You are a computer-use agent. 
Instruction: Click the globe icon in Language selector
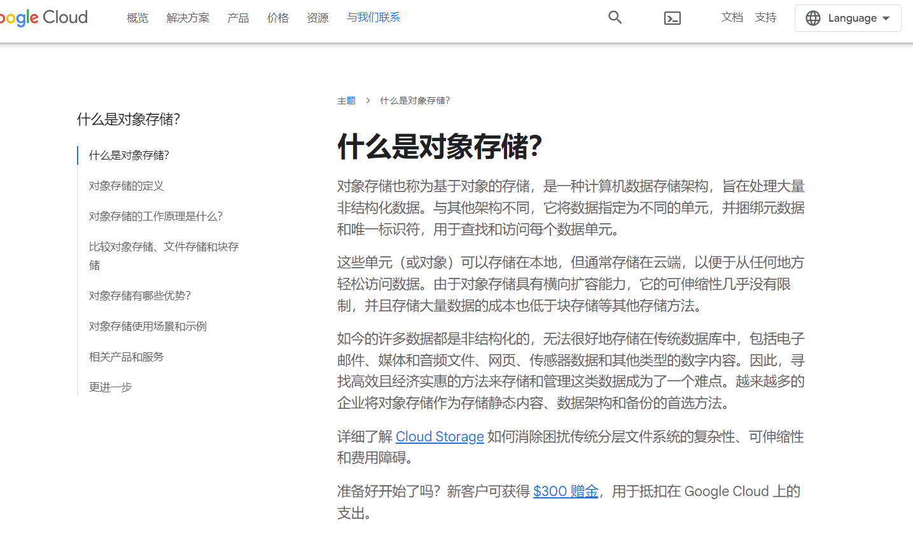coord(812,18)
